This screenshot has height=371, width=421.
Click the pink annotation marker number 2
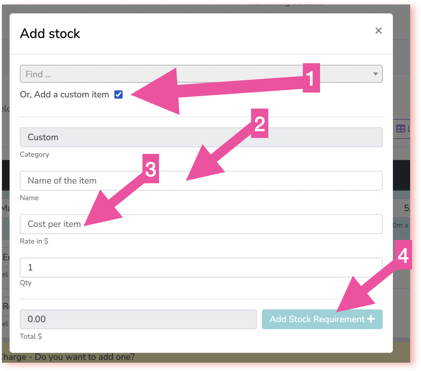click(x=259, y=123)
